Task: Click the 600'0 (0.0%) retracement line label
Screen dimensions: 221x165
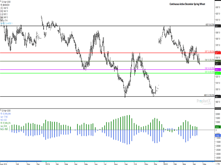Action: point(210,25)
